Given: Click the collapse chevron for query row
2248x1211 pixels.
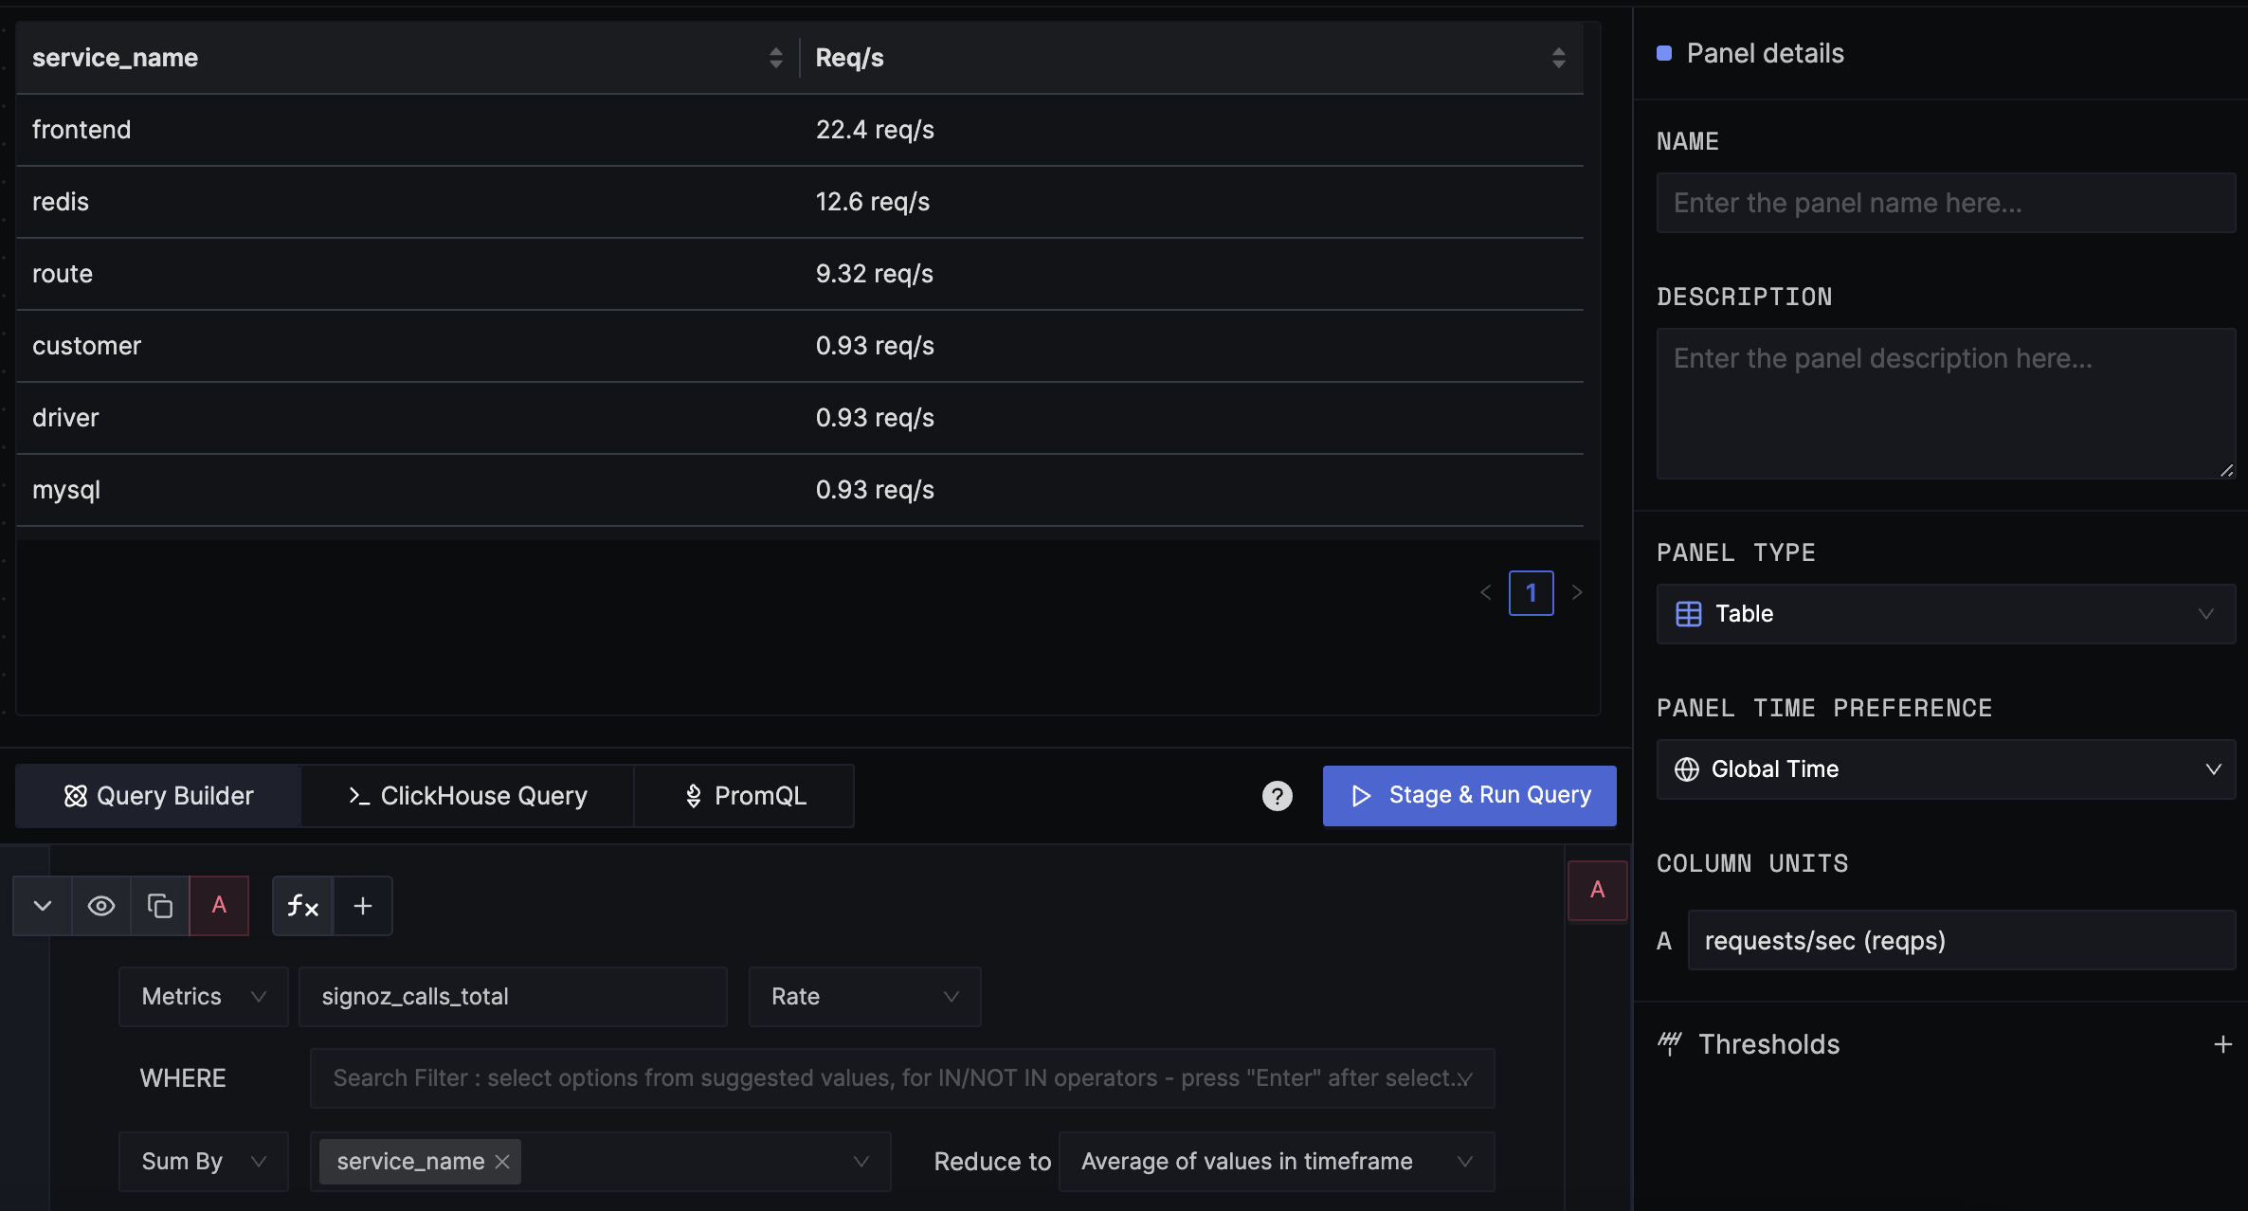Looking at the screenshot, I should point(42,905).
